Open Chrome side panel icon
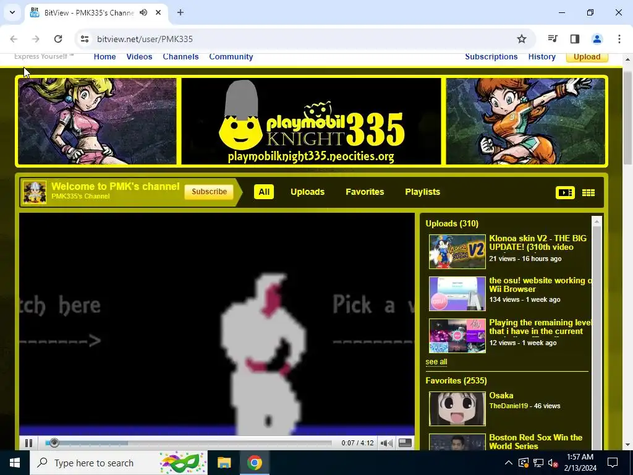Screen dimensions: 633x475 click(575, 39)
